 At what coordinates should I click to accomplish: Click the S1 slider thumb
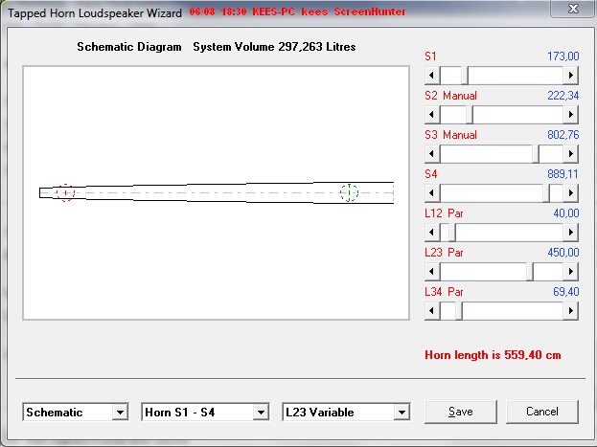(x=465, y=76)
